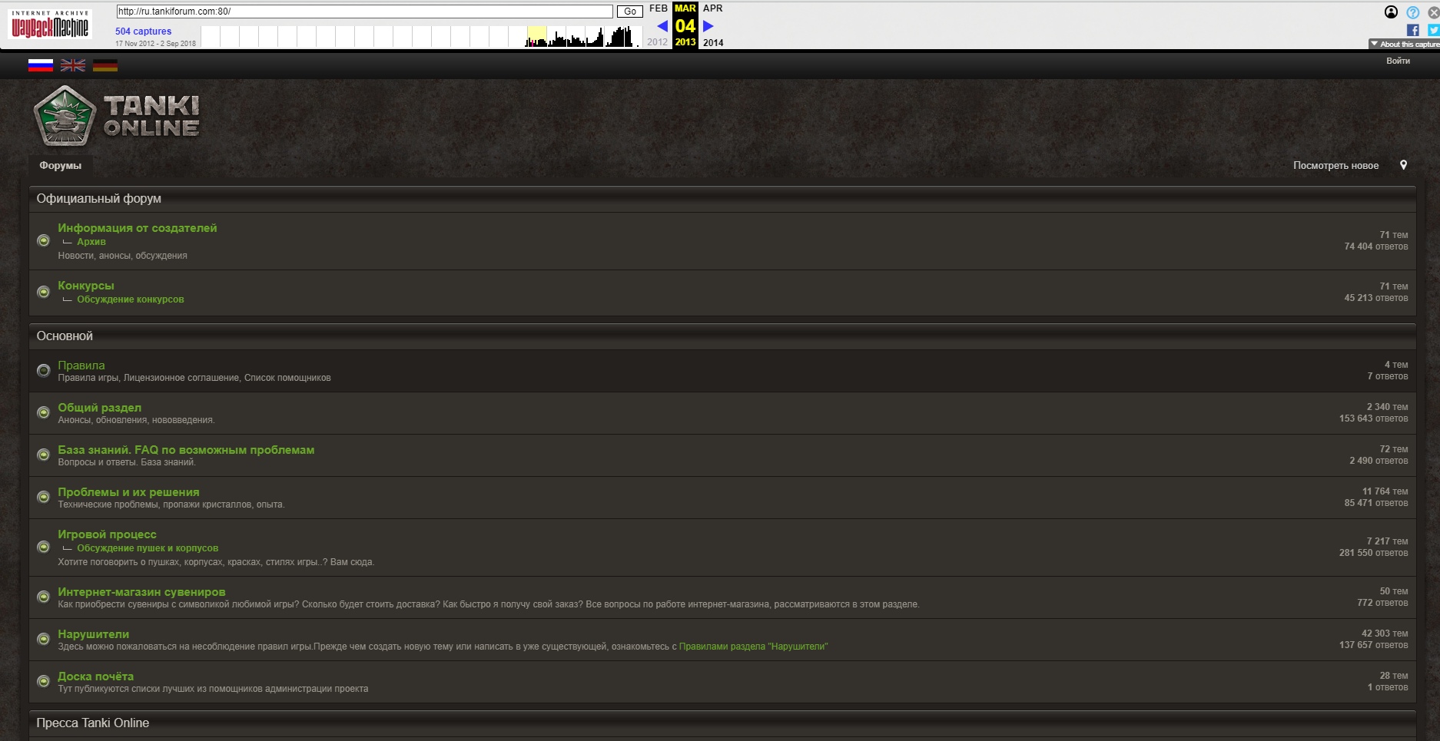Click the Wayback URL input field

pos(364,12)
